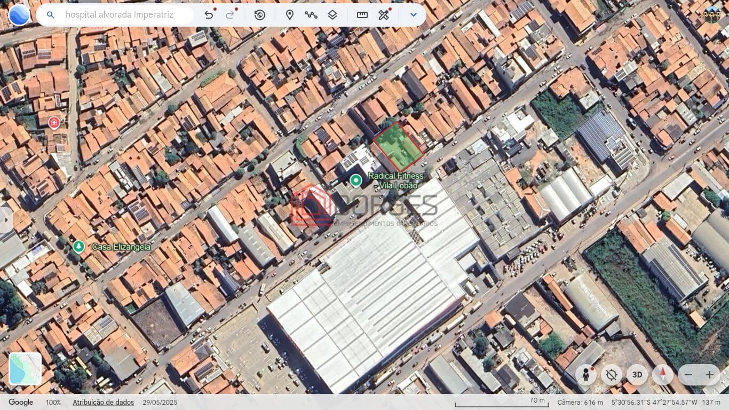Open the map style thumbnail
This screenshot has width=729, height=410.
click(25, 369)
